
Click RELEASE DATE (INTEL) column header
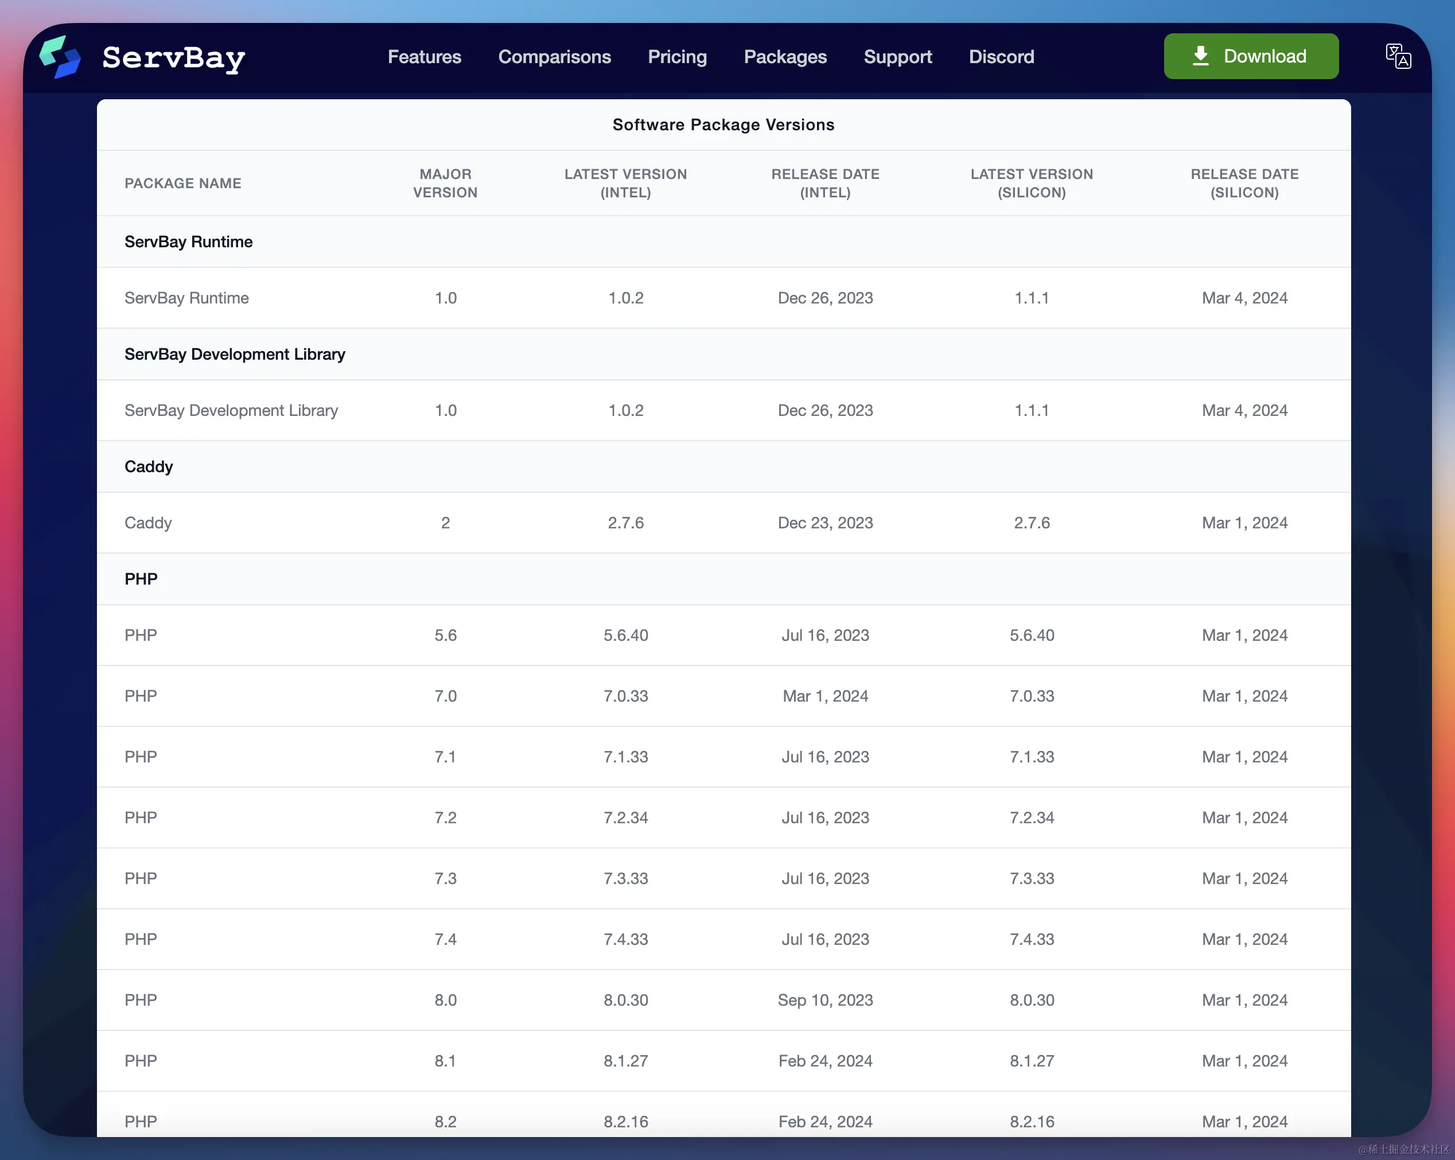point(826,183)
